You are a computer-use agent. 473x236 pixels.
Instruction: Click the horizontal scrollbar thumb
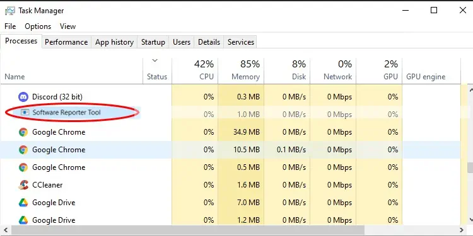[188, 230]
